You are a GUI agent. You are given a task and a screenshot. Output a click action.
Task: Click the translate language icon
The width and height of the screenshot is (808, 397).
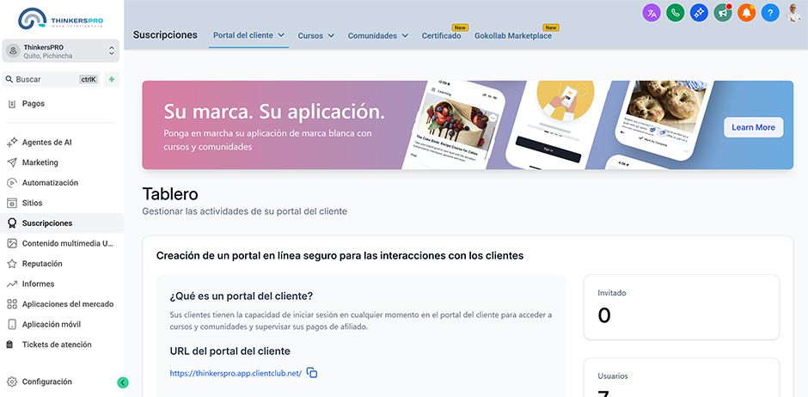(x=652, y=13)
